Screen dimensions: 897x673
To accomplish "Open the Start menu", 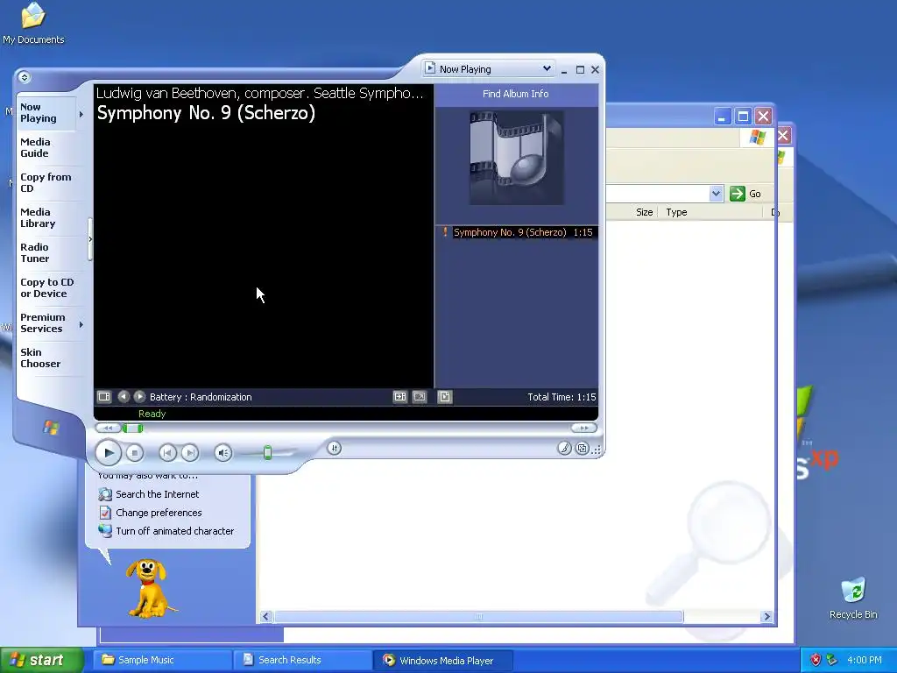I will 41,660.
